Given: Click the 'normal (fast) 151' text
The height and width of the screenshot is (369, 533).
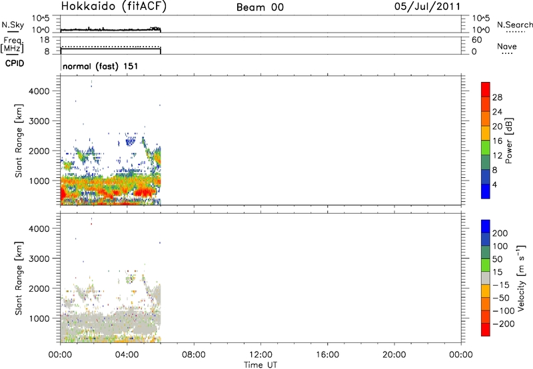Looking at the screenshot, I should [x=101, y=66].
